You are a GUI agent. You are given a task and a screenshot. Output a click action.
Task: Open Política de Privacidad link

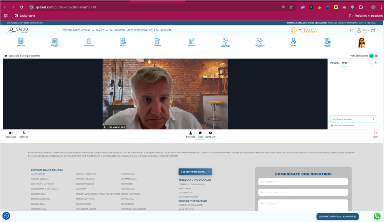click(x=190, y=205)
